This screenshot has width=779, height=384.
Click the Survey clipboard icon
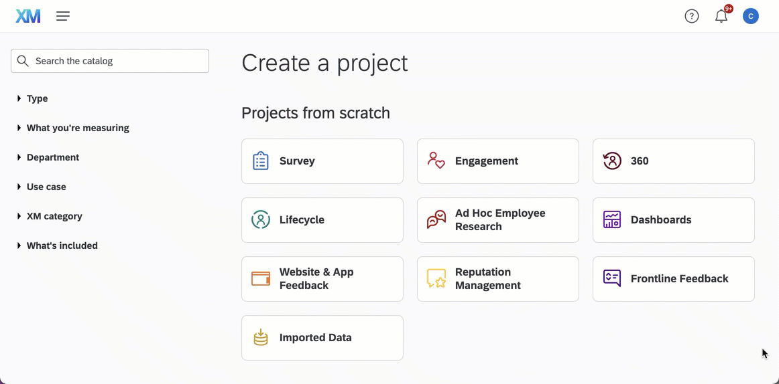tap(261, 161)
